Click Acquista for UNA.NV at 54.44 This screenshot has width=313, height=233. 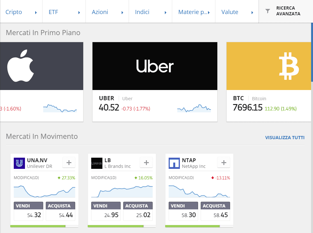[x=60, y=211]
